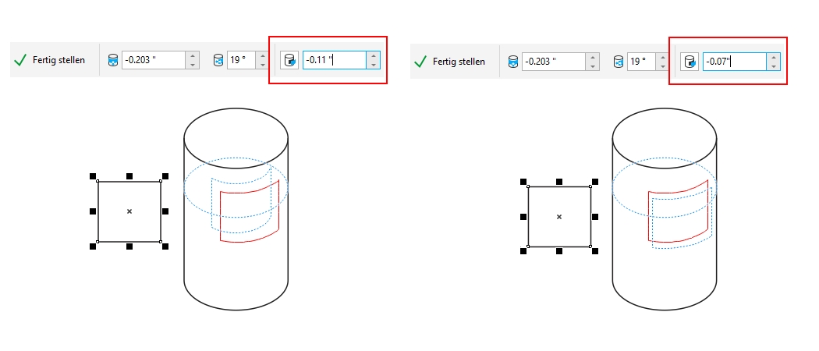Click Fertig stellen in the right toolbar

[452, 62]
